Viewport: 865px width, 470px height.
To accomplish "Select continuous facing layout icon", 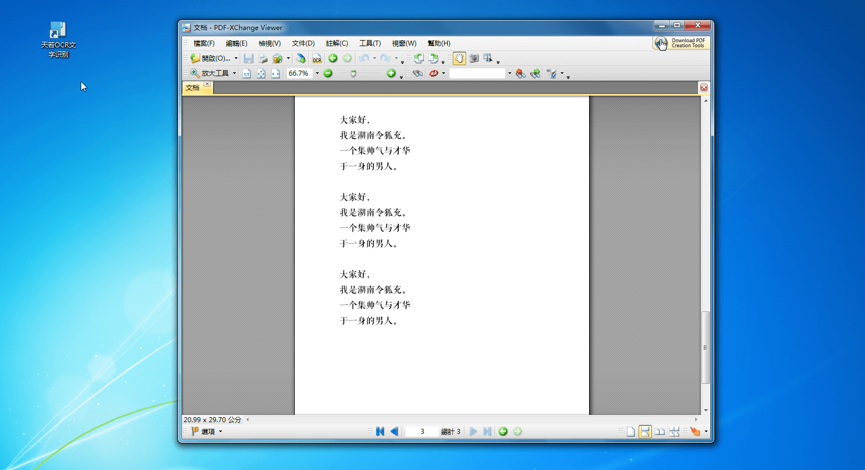I will click(x=674, y=432).
